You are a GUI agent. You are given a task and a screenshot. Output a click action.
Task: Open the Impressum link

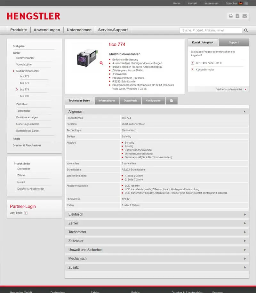[x=211, y=3]
